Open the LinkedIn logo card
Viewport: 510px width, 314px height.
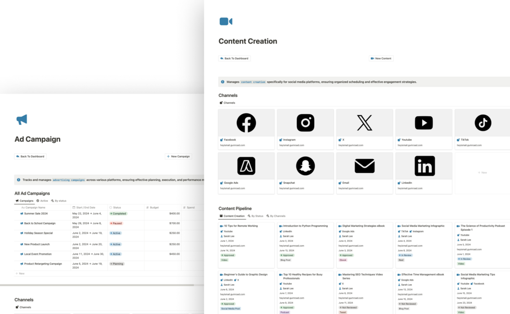(424, 166)
